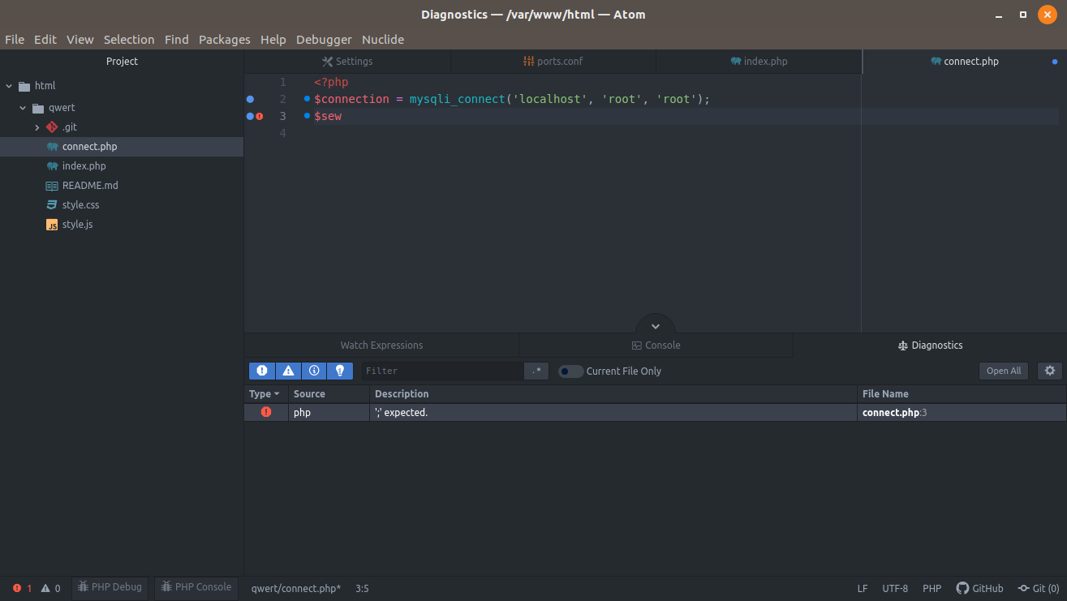Change the LF line ending selector
The image size is (1067, 601).
[863, 588]
